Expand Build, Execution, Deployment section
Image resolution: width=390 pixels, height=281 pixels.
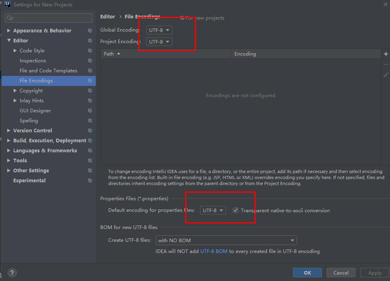pos(9,140)
